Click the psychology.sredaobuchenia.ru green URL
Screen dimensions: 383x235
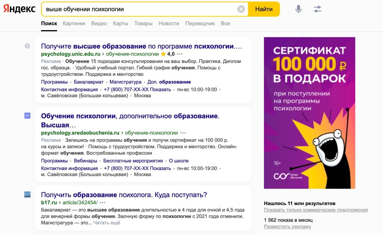coord(80,133)
